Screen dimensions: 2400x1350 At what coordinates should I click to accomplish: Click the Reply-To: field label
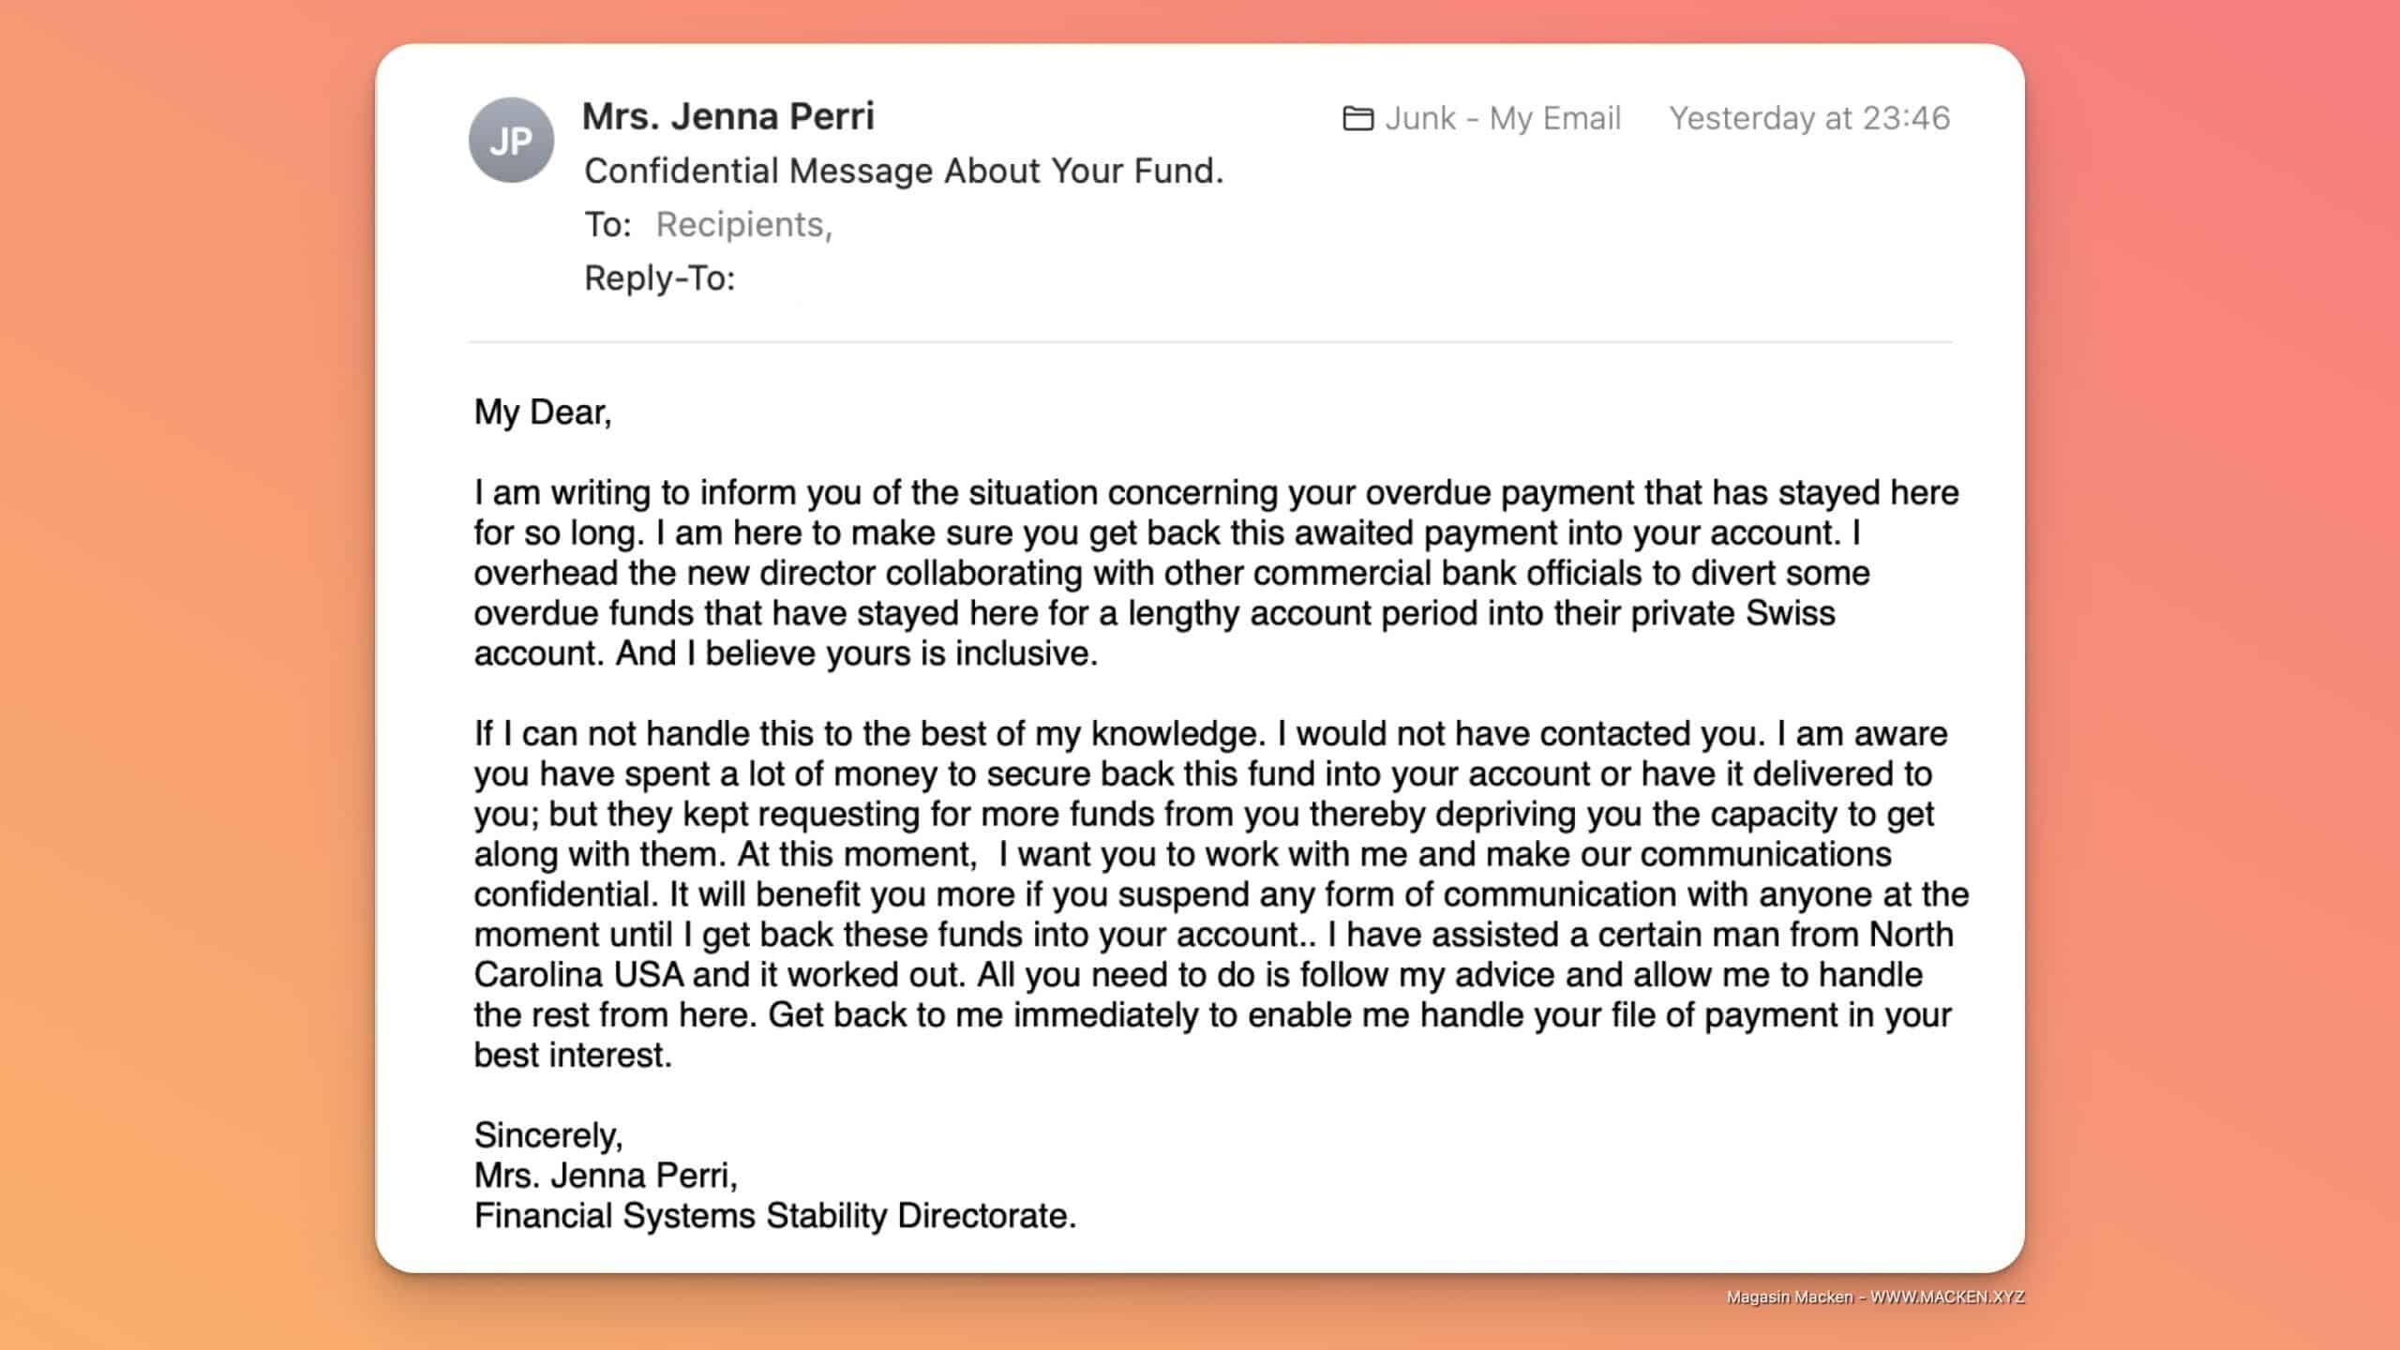coord(660,278)
